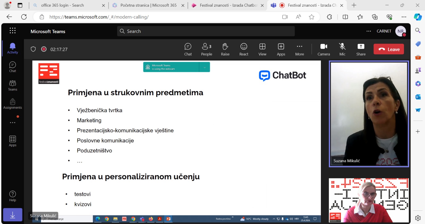Open Assignments in the Teams sidebar
Image resolution: width=425 pixels, height=224 pixels.
(x=12, y=104)
